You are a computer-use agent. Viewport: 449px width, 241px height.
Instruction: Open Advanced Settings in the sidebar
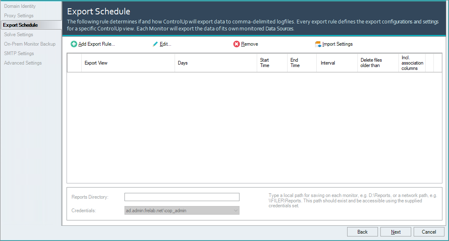click(23, 63)
